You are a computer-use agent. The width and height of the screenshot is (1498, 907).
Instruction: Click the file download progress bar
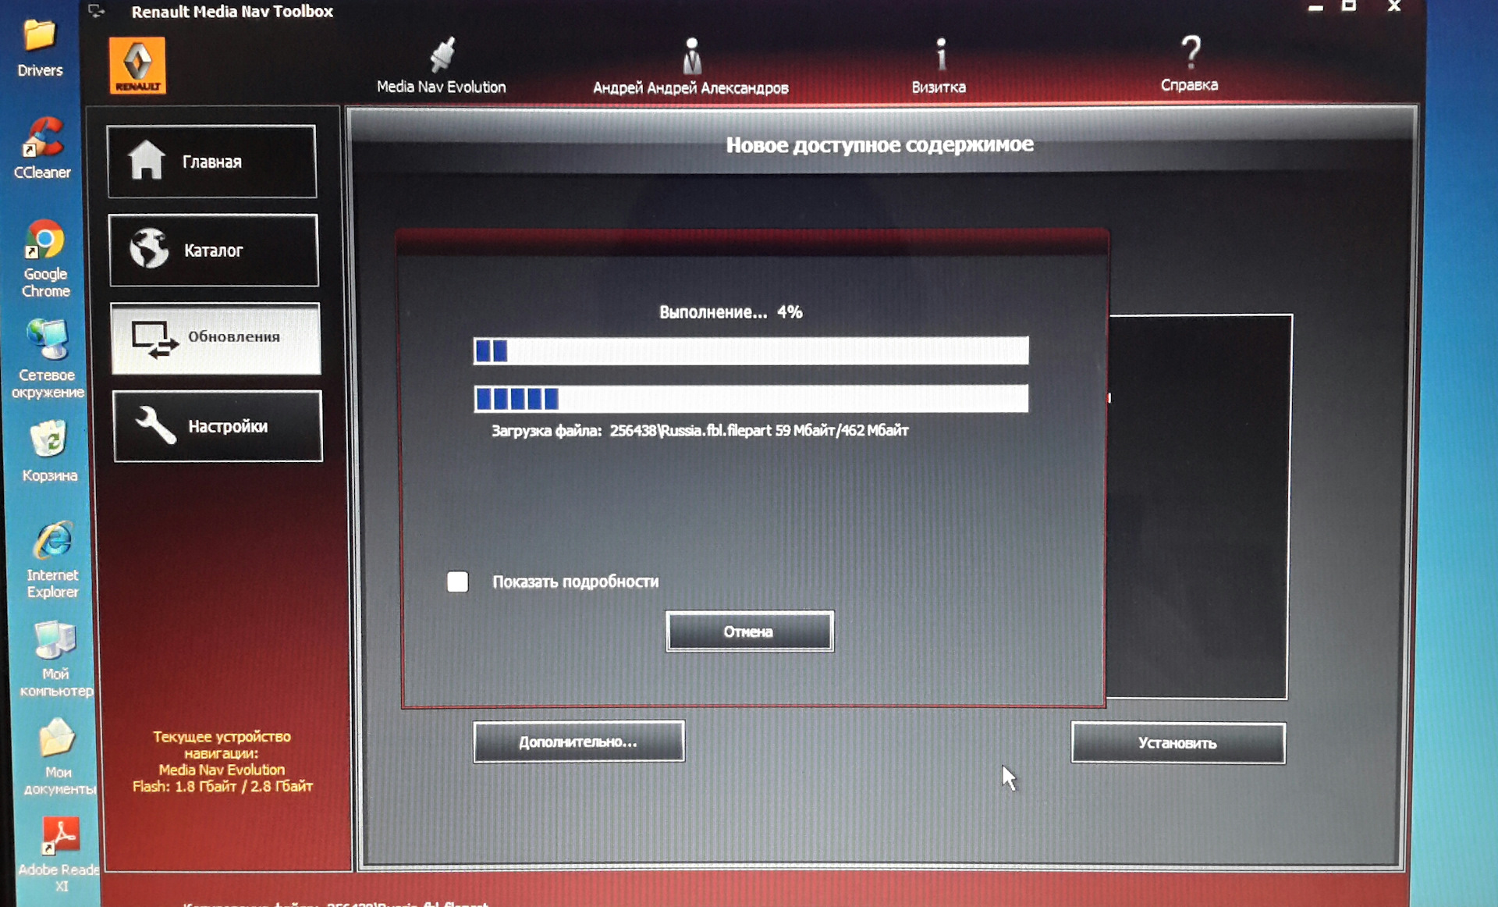click(751, 399)
